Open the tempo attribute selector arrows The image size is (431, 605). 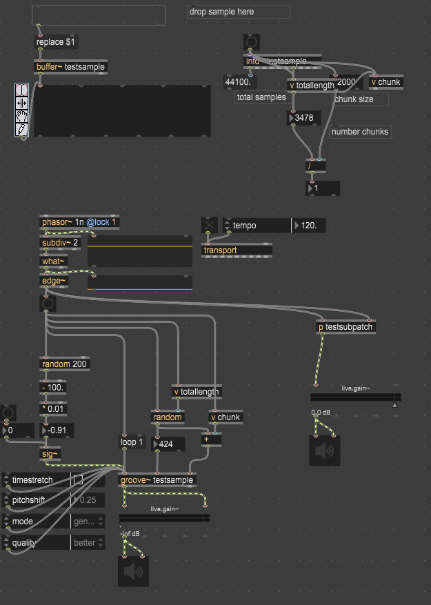click(x=227, y=226)
